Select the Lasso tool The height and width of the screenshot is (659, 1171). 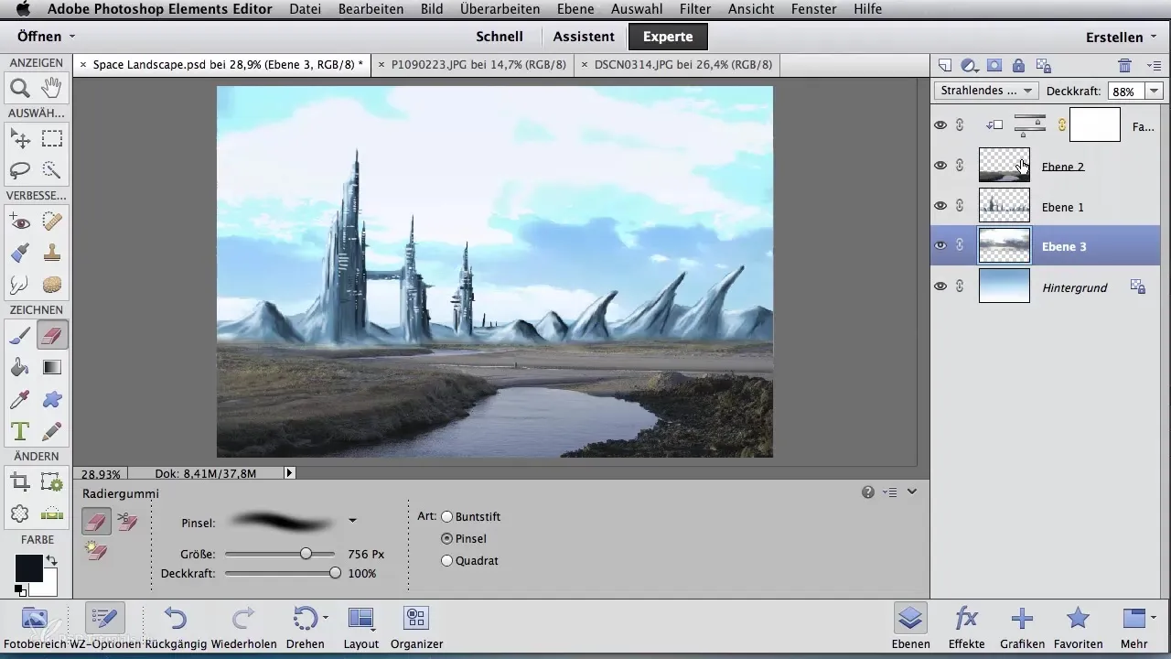20,170
